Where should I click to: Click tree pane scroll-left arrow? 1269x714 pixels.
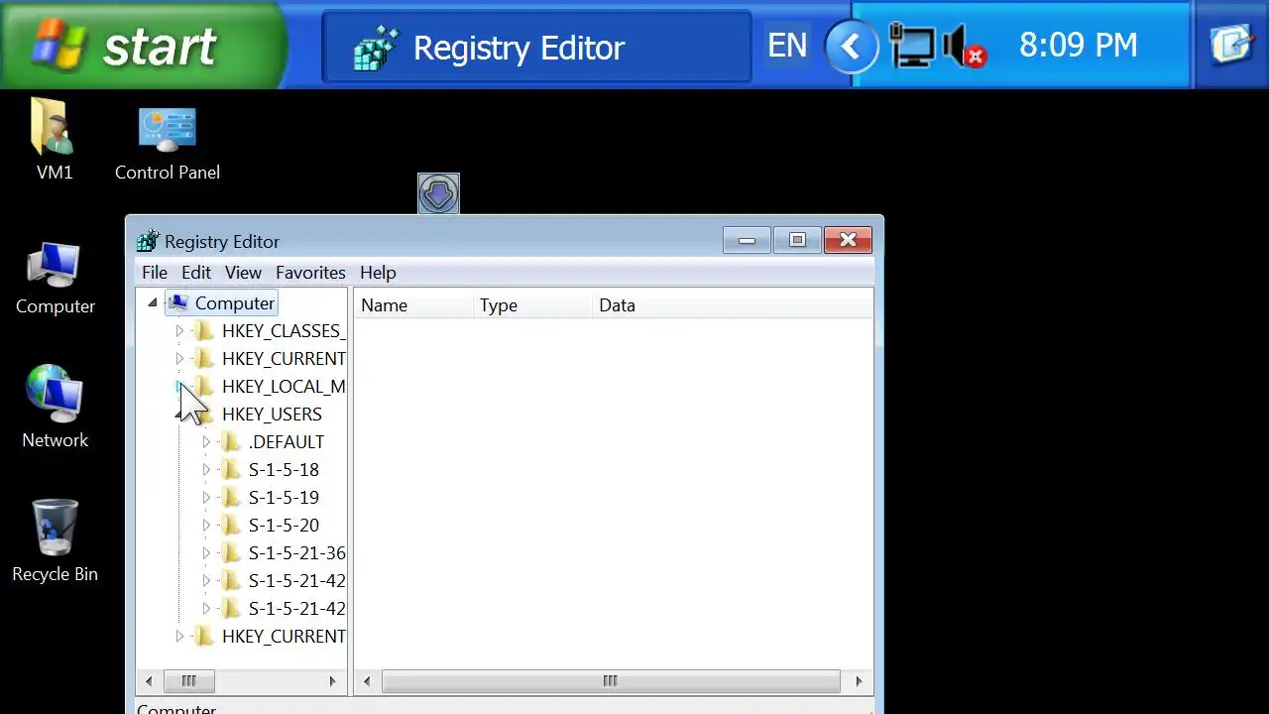click(149, 681)
